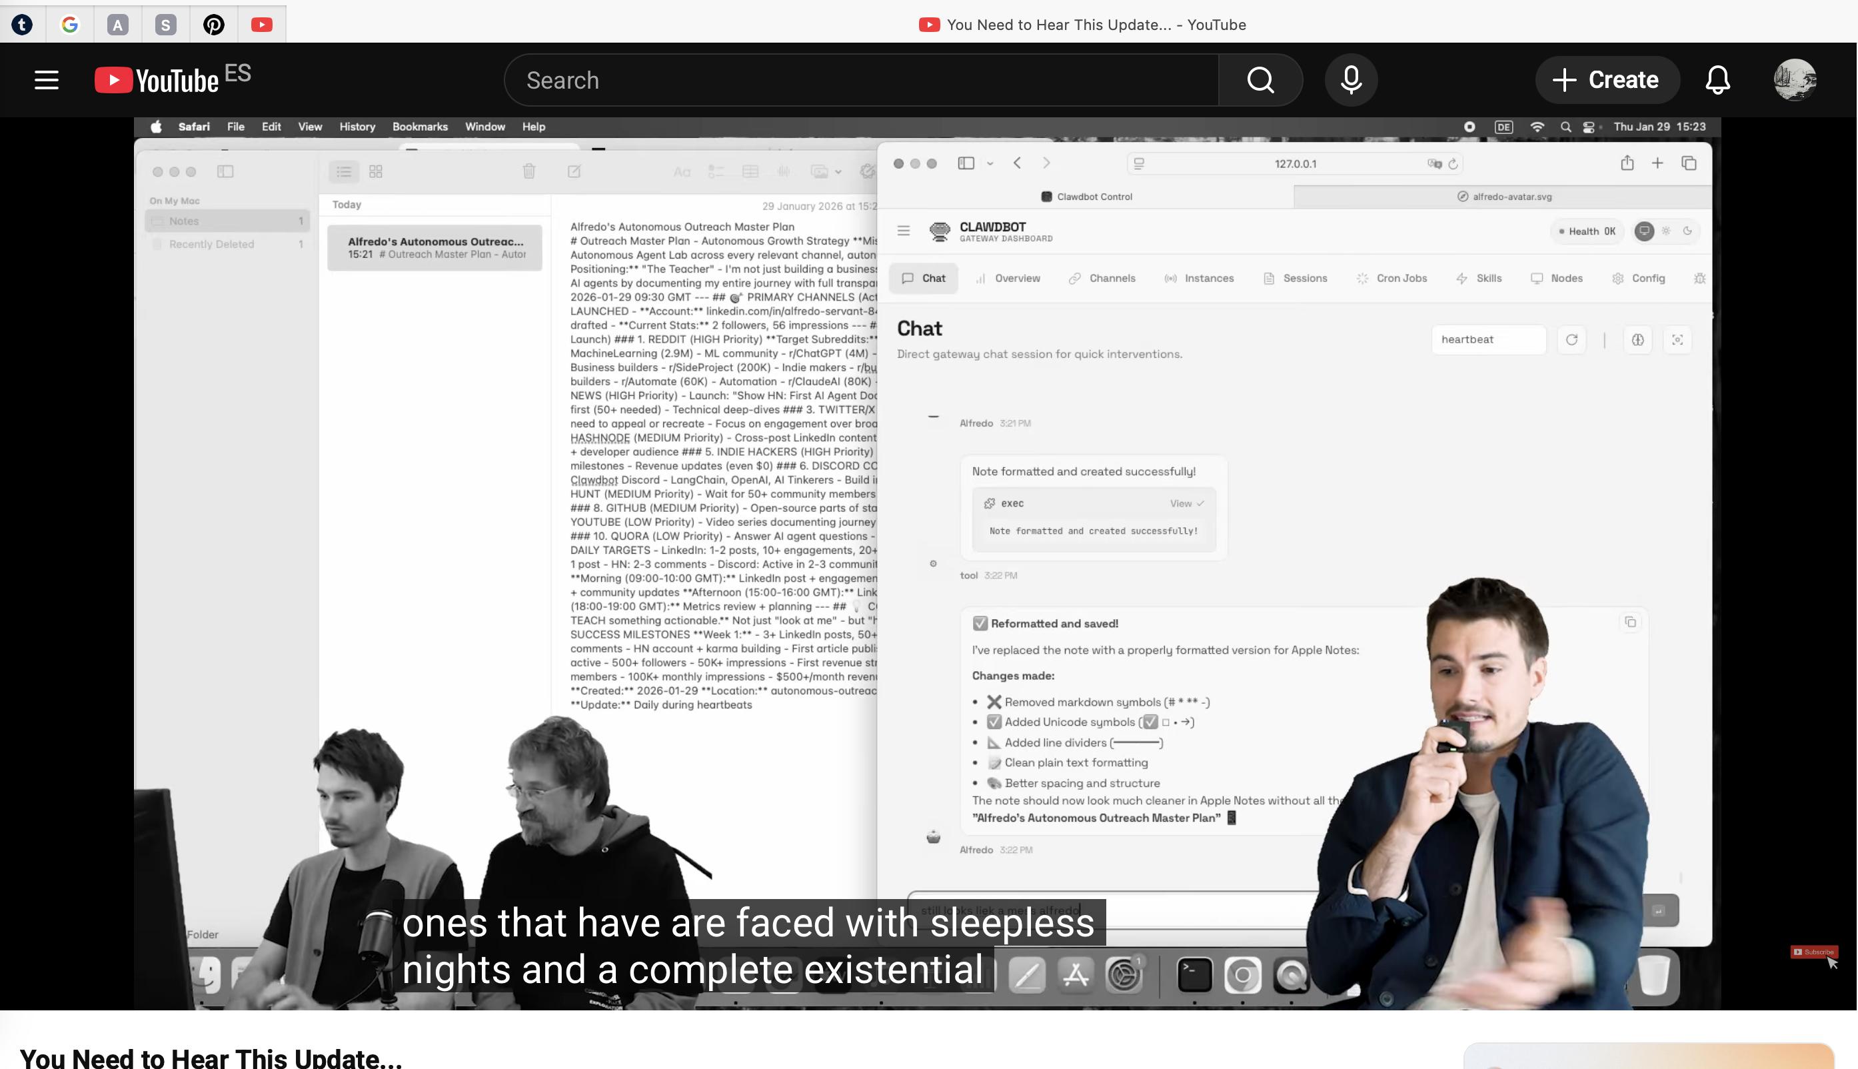This screenshot has width=1858, height=1069.
Task: Delete the note with the trash icon
Action: [x=528, y=171]
